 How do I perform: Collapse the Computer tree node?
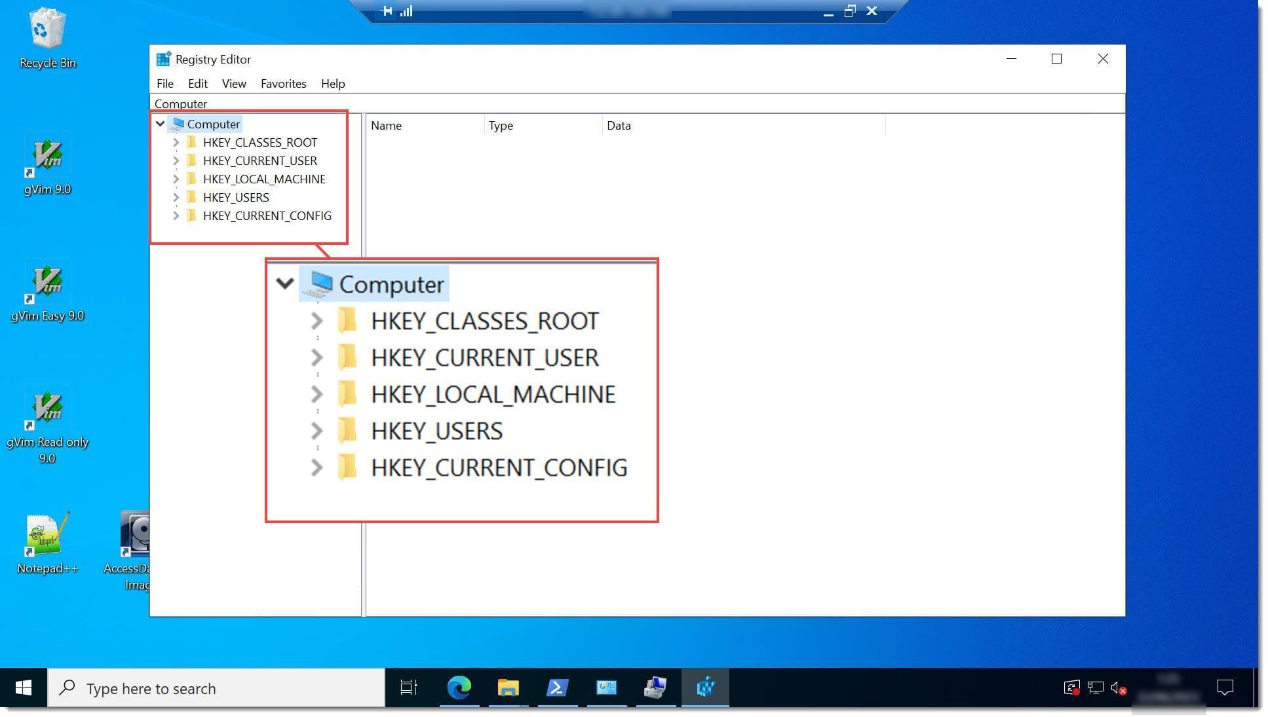[x=161, y=124]
